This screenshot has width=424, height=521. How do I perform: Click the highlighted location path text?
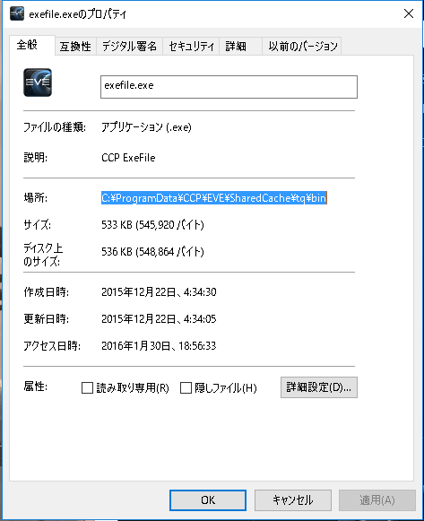(x=214, y=197)
